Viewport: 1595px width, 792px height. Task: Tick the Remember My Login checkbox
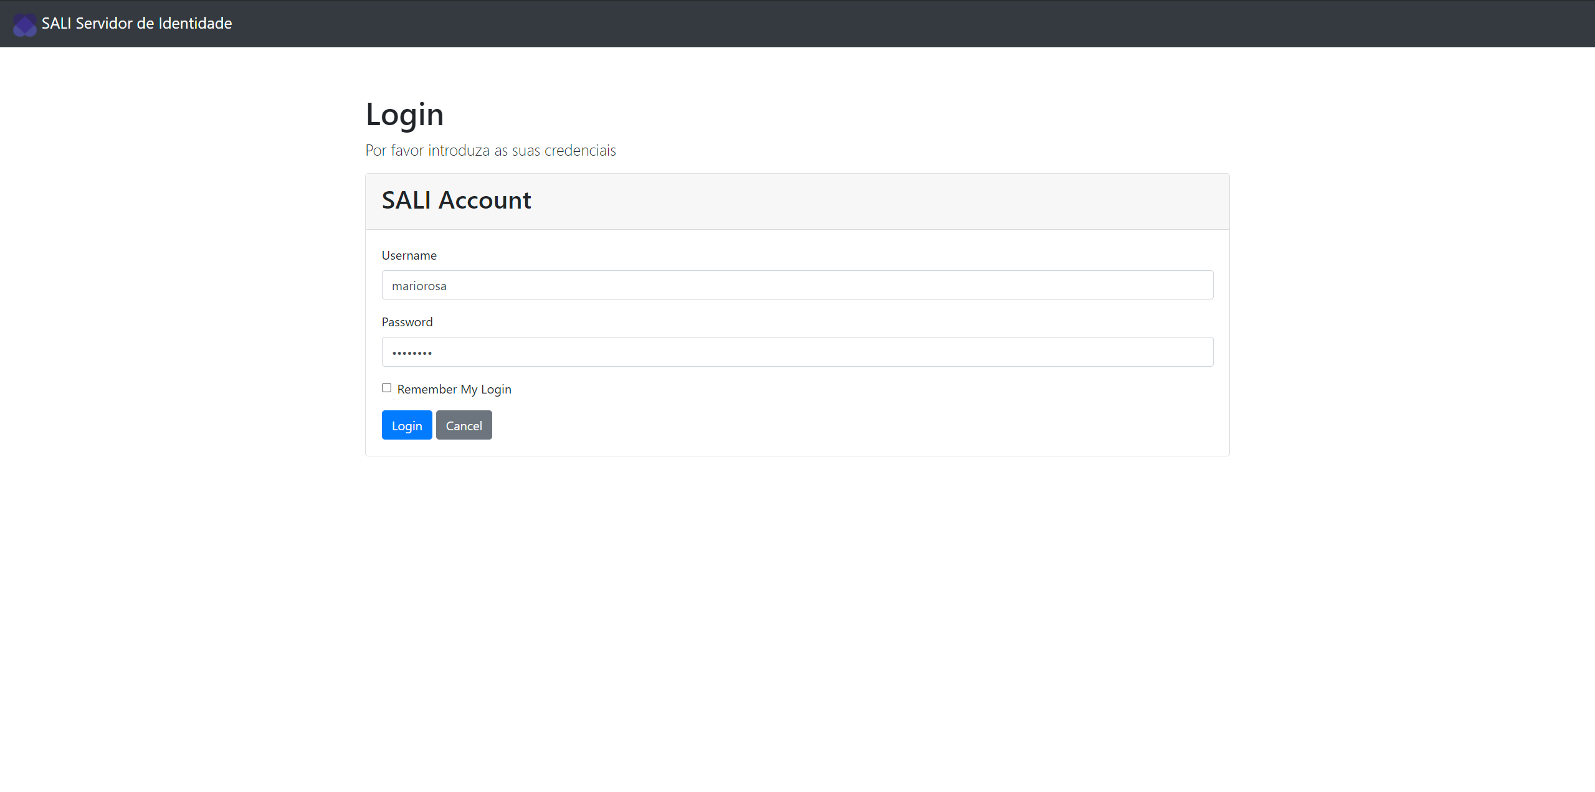[386, 388]
